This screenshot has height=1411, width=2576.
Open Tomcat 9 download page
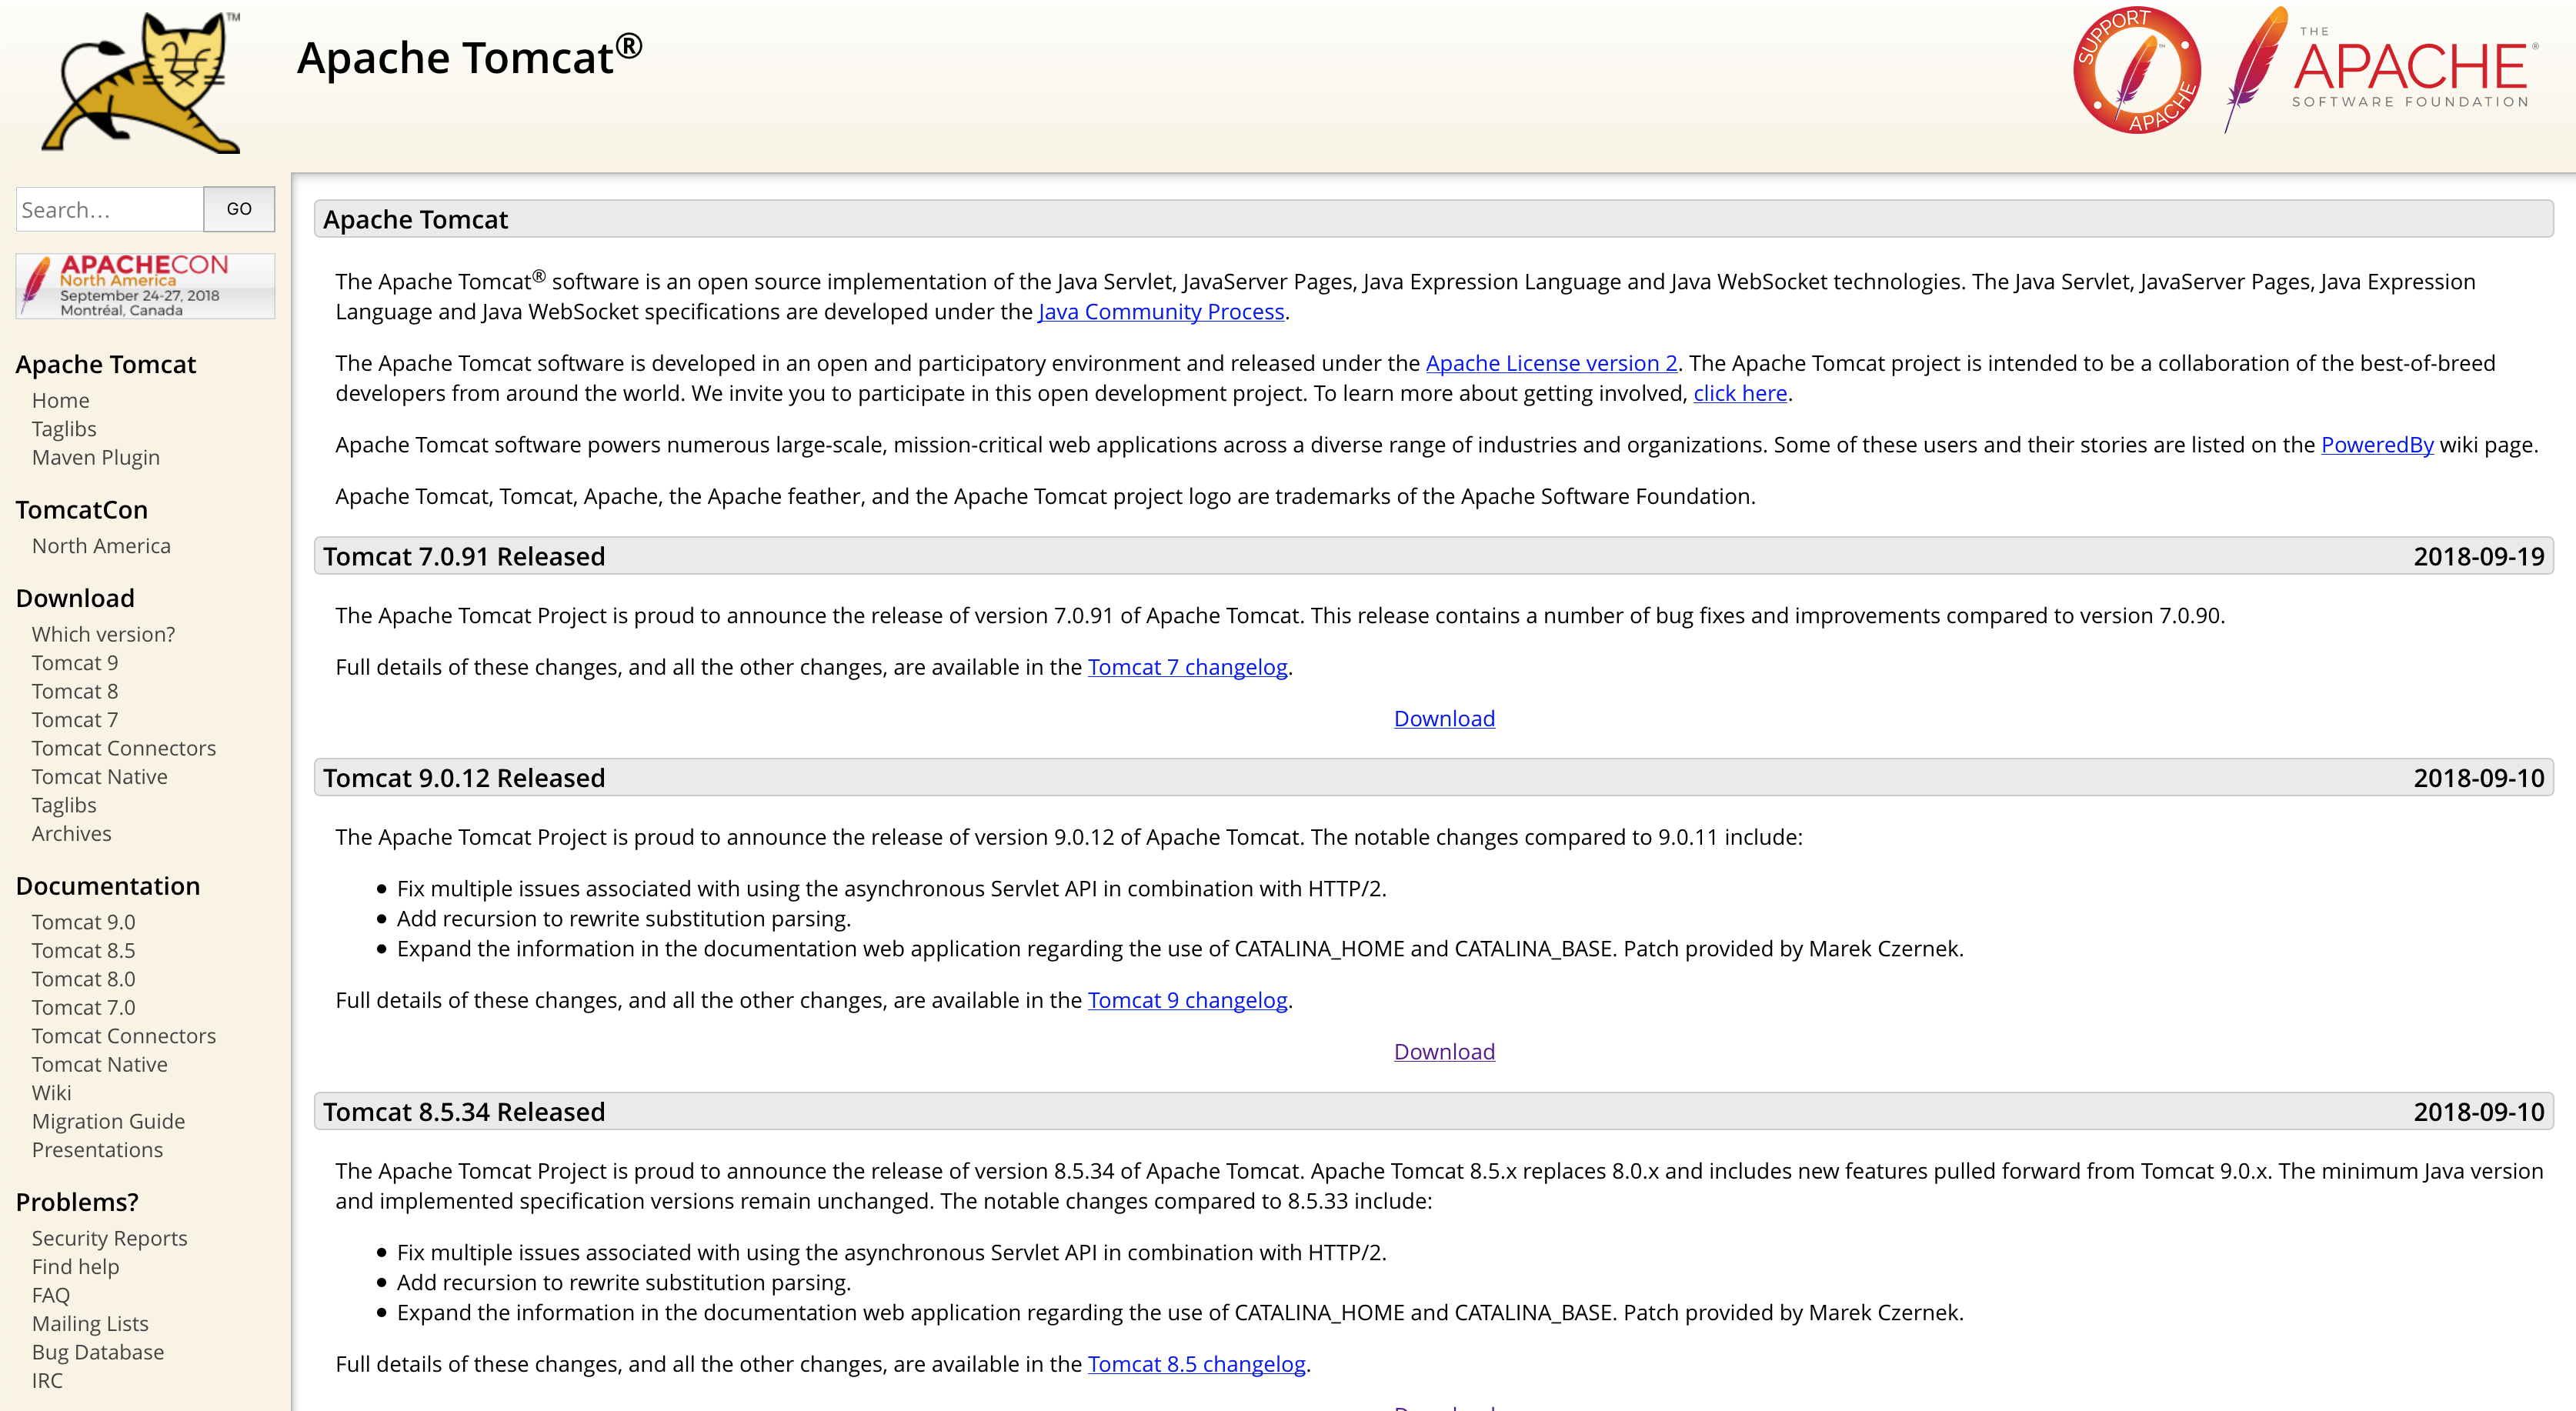pos(75,663)
